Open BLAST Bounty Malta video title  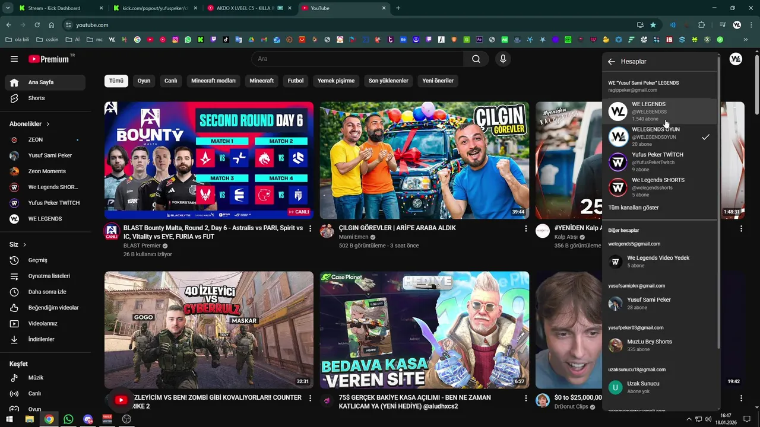pos(213,232)
